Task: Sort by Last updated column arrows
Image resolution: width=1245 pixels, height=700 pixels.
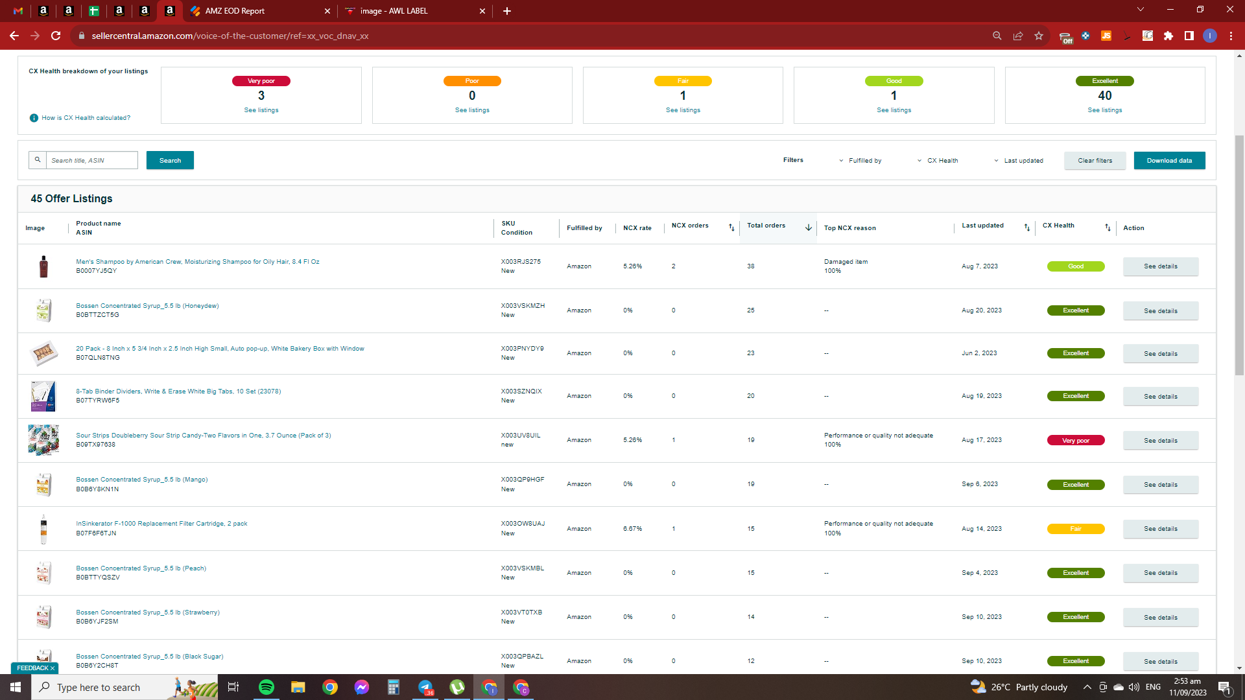Action: pos(1027,227)
